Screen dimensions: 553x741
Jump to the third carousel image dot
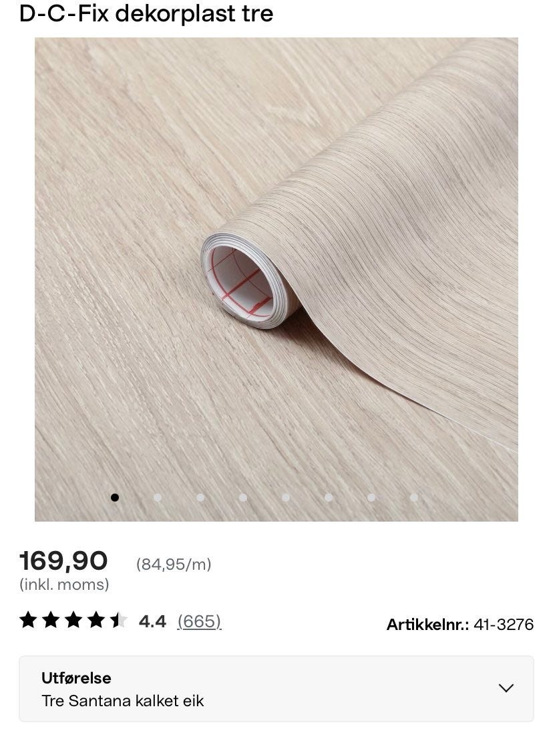(x=200, y=497)
